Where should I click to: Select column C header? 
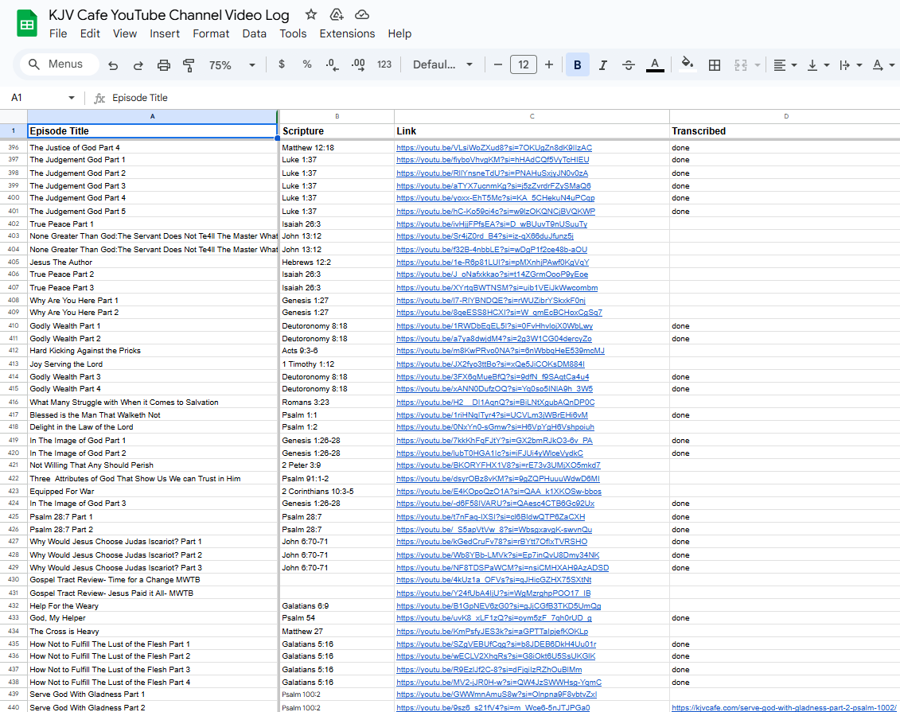tap(532, 116)
